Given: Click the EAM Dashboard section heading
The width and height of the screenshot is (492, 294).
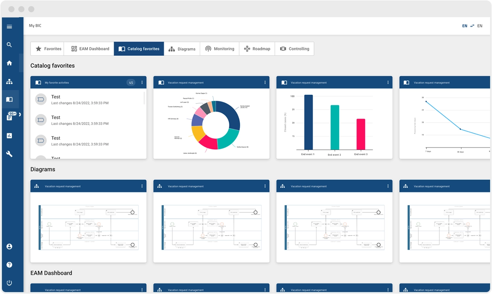Looking at the screenshot, I should 51,273.
